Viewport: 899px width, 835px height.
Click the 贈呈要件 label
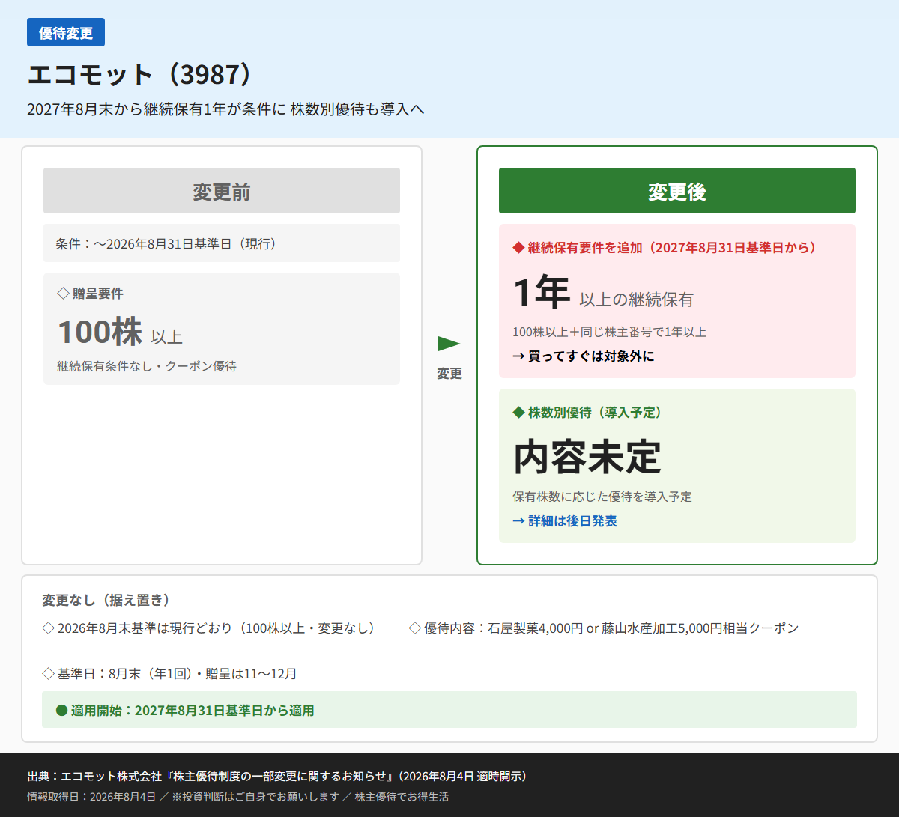pos(91,294)
